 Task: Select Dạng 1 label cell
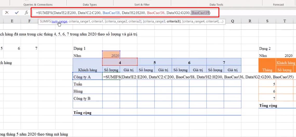pos(88,47)
